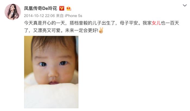Click the name 曾毅 in the post
The width and height of the screenshot is (190, 111).
click(83, 23)
